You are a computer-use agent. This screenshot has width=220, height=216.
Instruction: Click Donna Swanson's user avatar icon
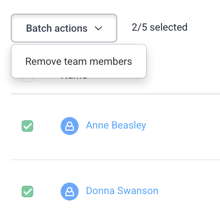coord(70,191)
